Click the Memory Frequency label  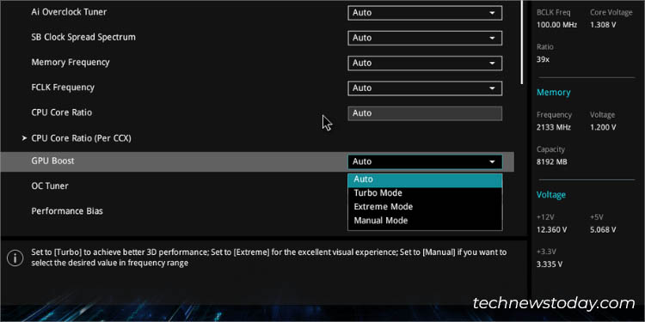click(x=71, y=62)
